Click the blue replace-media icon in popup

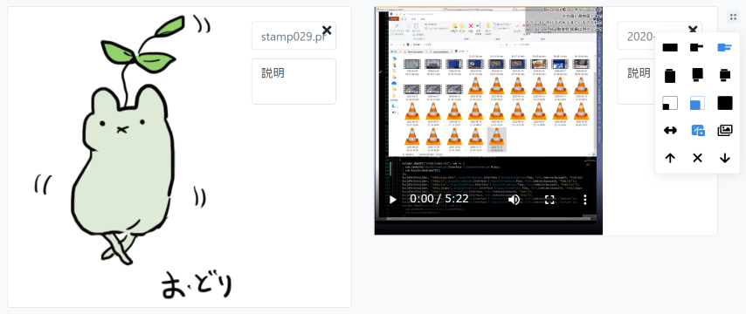point(697,131)
